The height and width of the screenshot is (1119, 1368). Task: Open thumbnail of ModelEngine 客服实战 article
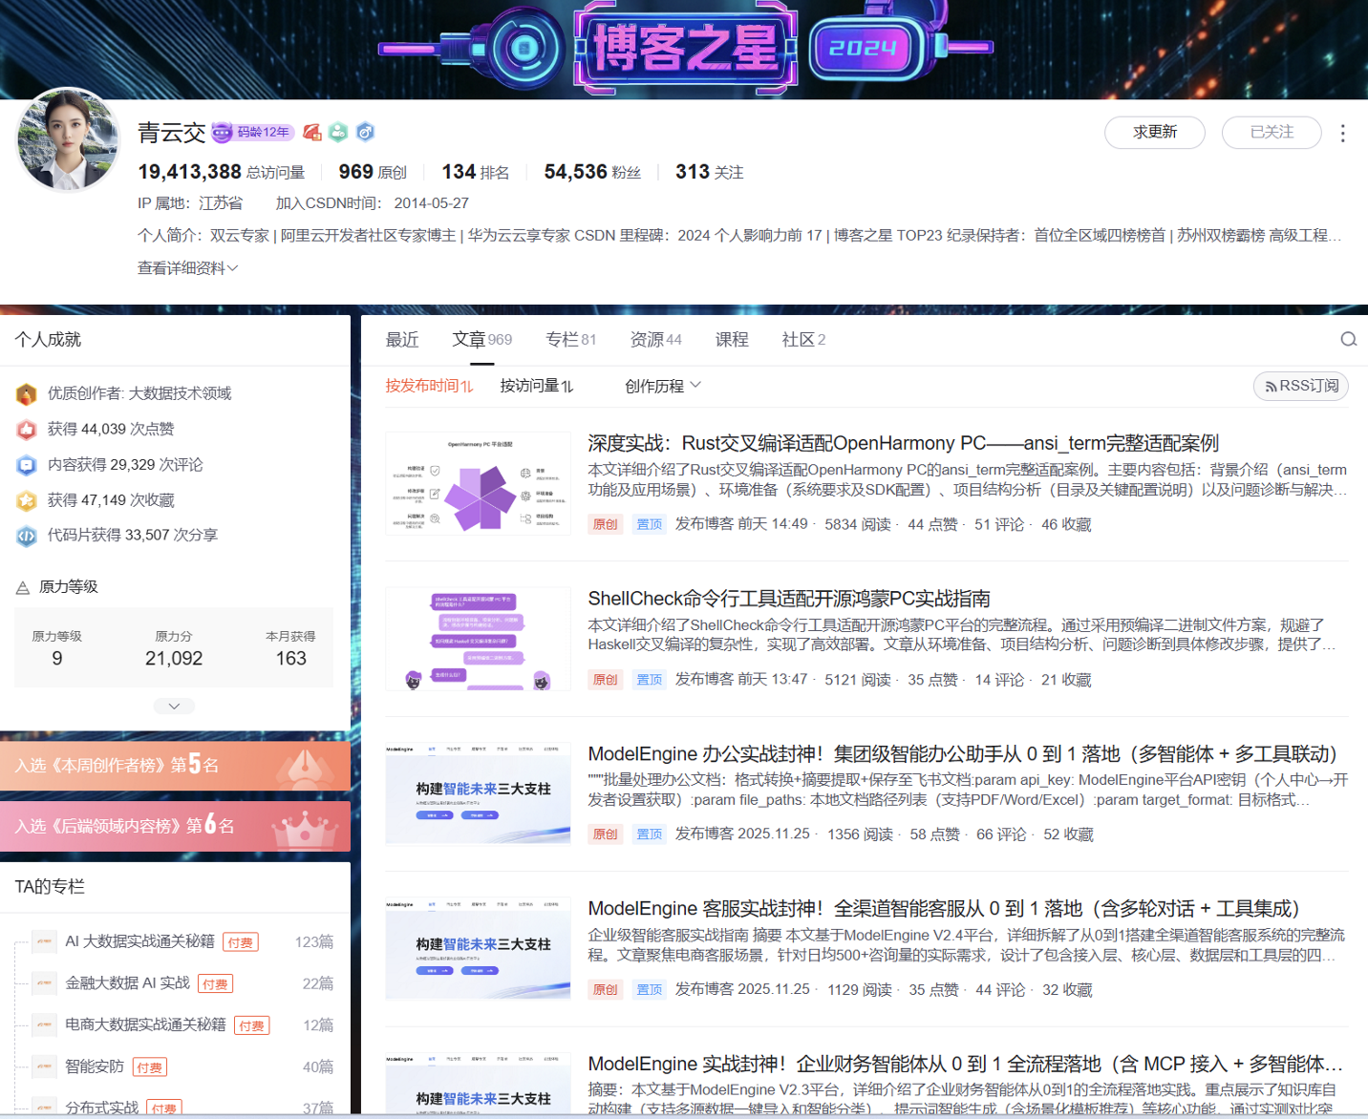pos(478,948)
